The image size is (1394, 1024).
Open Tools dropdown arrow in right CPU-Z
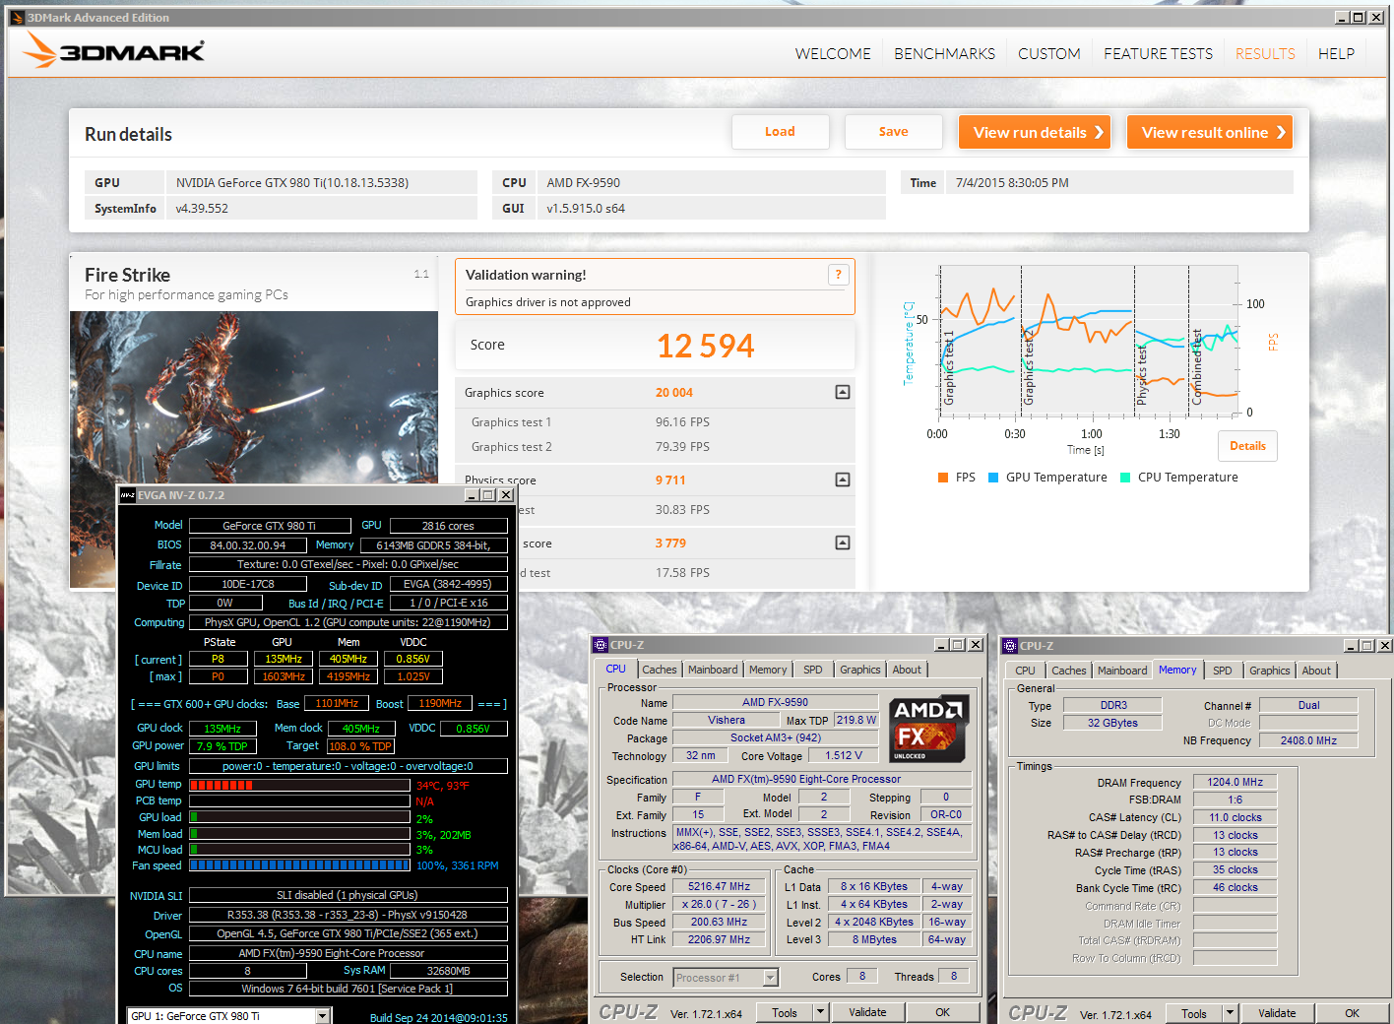[1230, 1013]
